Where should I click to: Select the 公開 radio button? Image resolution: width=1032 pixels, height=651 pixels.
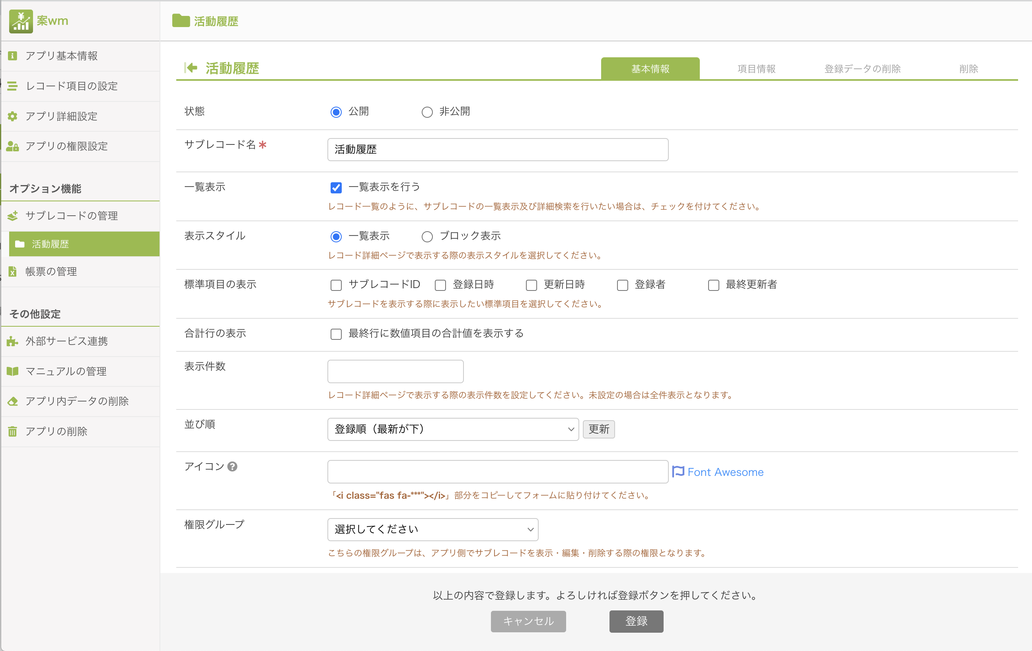(336, 112)
